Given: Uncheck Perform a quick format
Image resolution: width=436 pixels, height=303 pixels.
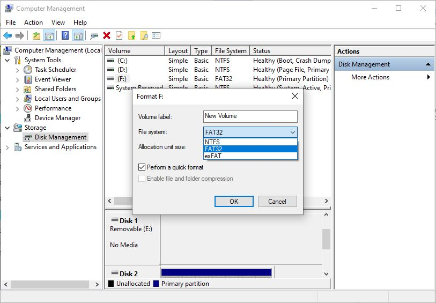Looking at the screenshot, I should (142, 167).
